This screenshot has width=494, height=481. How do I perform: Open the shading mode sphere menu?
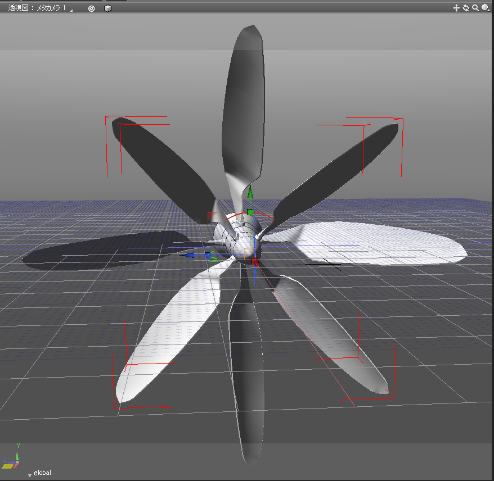[485, 8]
